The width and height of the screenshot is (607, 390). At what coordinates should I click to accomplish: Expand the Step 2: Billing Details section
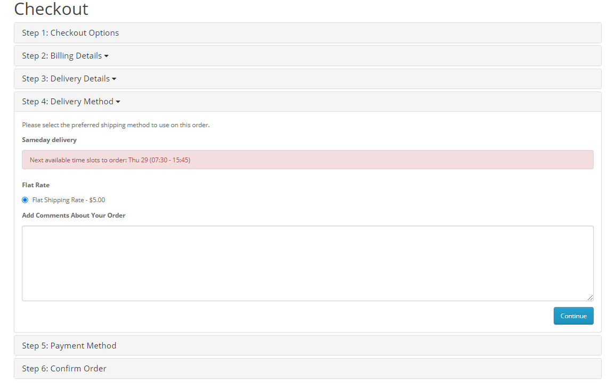click(x=62, y=56)
